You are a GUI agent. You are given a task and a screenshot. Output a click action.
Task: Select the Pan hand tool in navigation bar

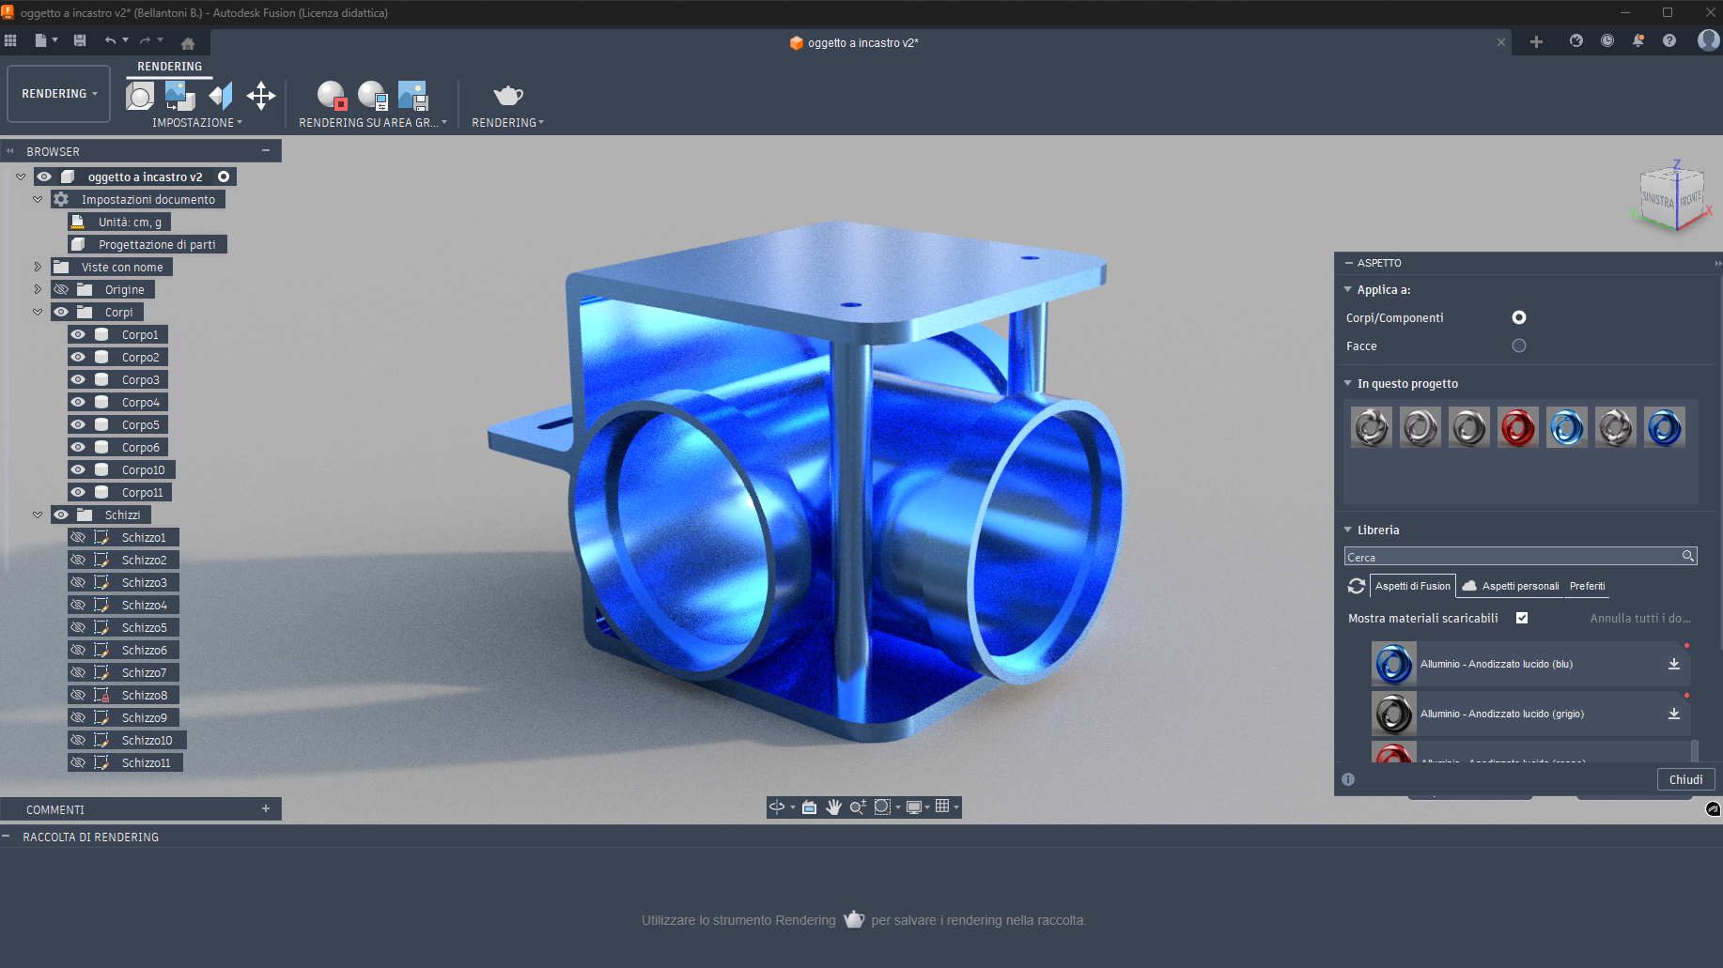[833, 807]
